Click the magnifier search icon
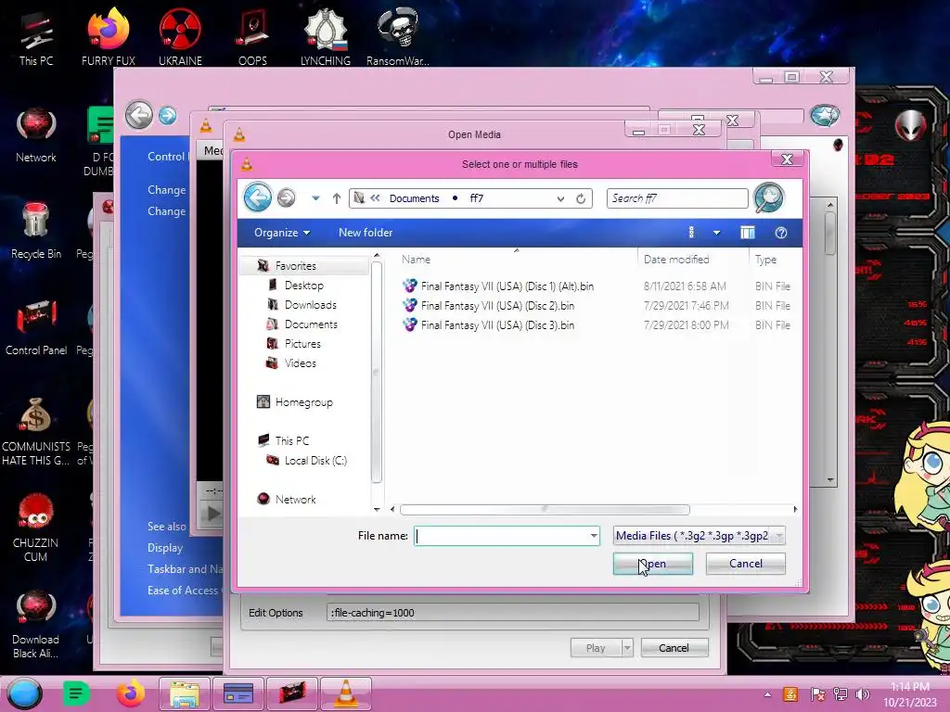This screenshot has height=712, width=950. pos(769,197)
